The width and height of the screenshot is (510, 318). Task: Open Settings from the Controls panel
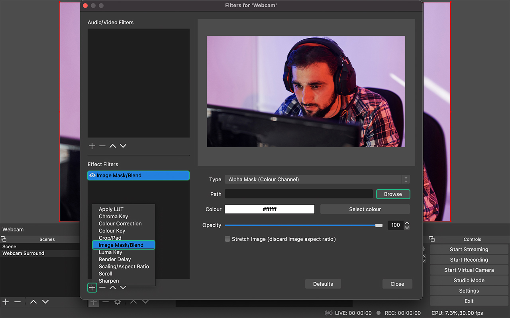(469, 291)
